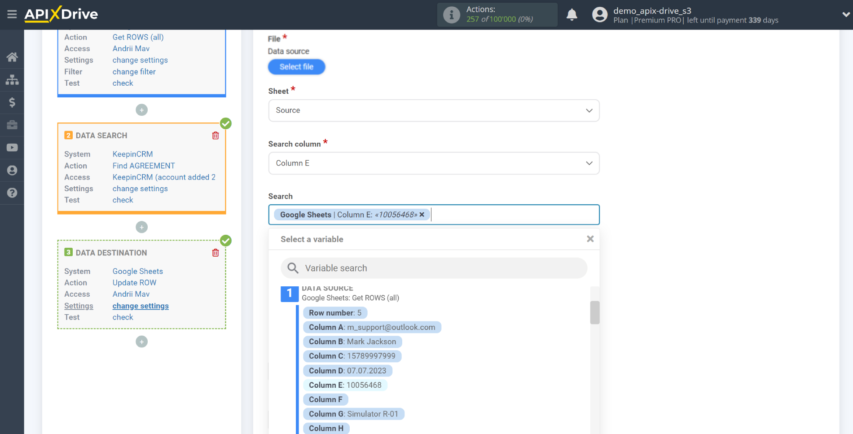Image resolution: width=853 pixels, height=434 pixels.
Task: Click the DATA DESTINATION block title
Action: (x=111, y=253)
